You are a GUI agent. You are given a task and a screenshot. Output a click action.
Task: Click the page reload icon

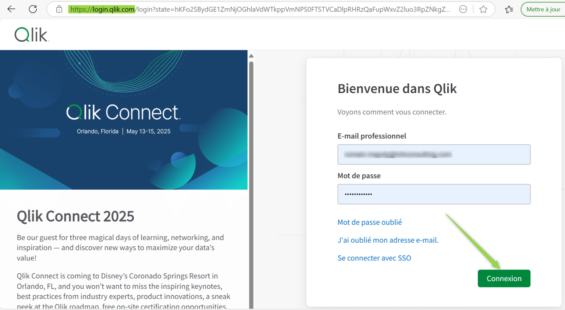pyautogui.click(x=33, y=9)
